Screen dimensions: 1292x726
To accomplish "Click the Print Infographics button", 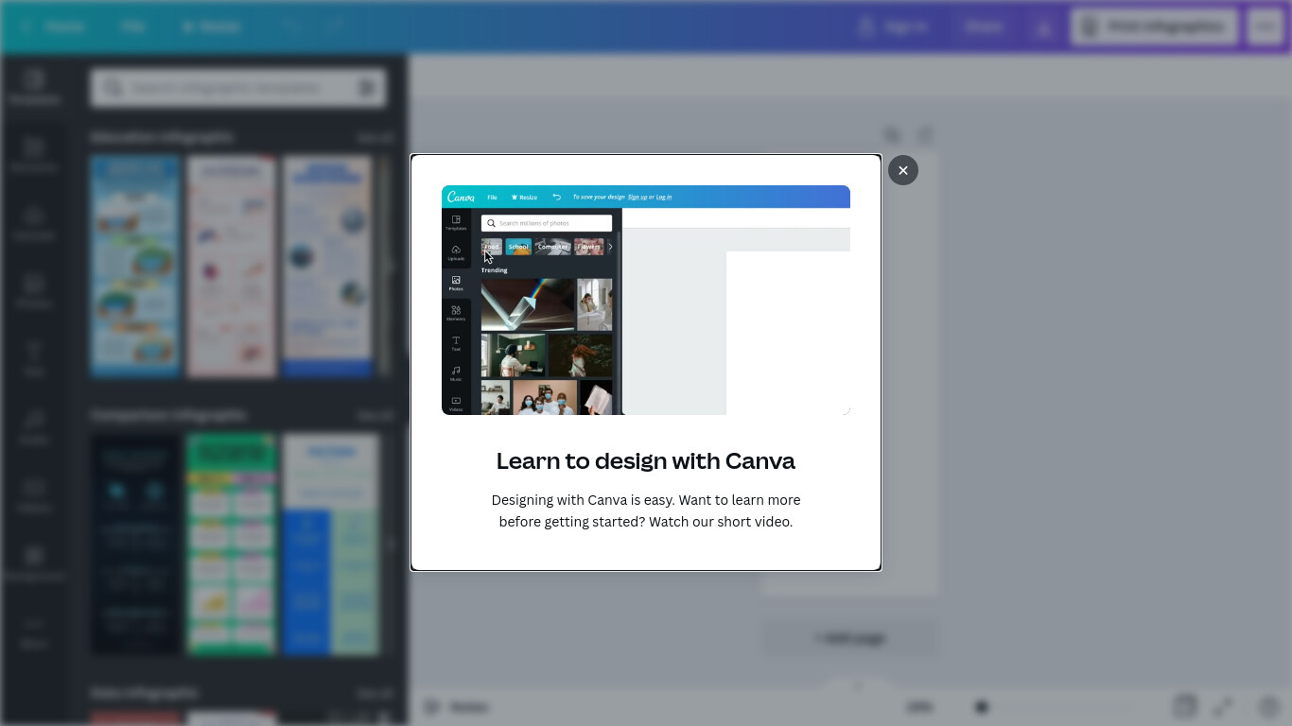I will click(1154, 26).
